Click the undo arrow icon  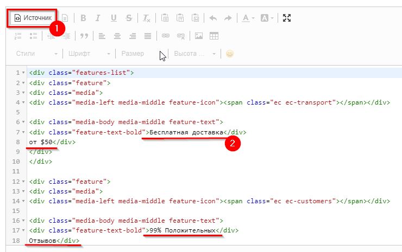[213, 18]
